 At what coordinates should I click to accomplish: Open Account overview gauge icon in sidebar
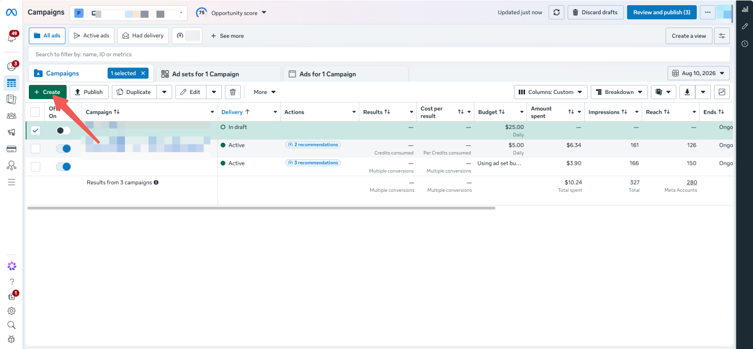11,66
